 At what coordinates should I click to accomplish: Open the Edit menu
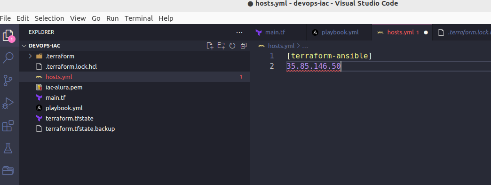[23, 18]
